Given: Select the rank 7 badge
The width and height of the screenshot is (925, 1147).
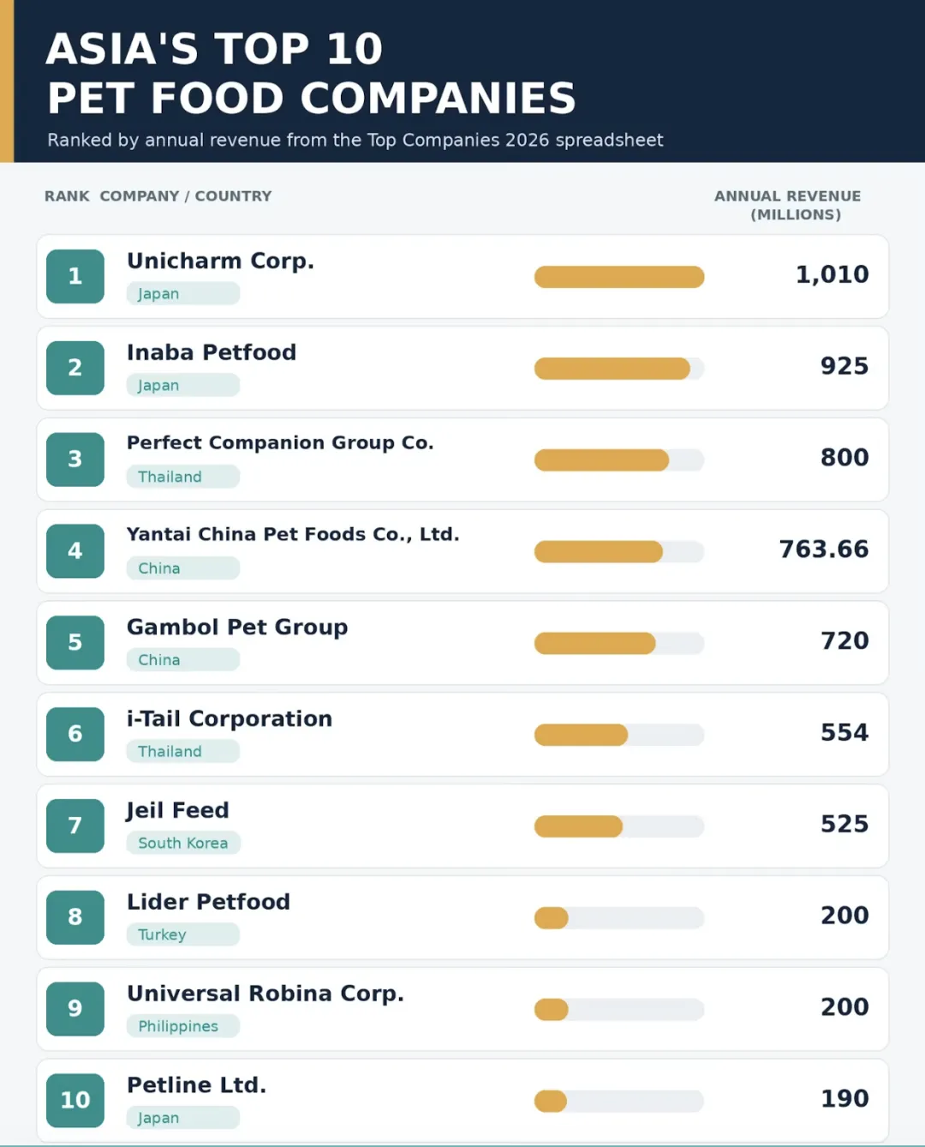Looking at the screenshot, I should coord(75,826).
